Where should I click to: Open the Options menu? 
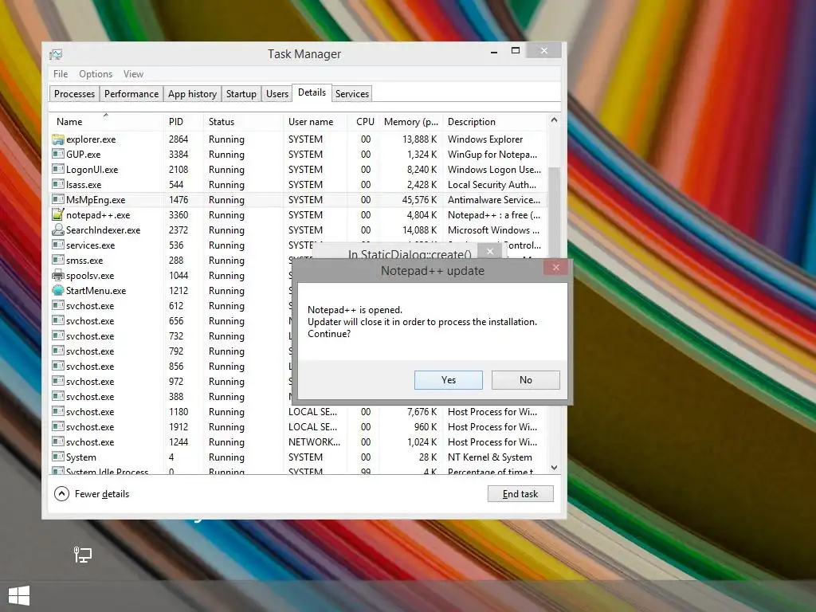click(96, 74)
